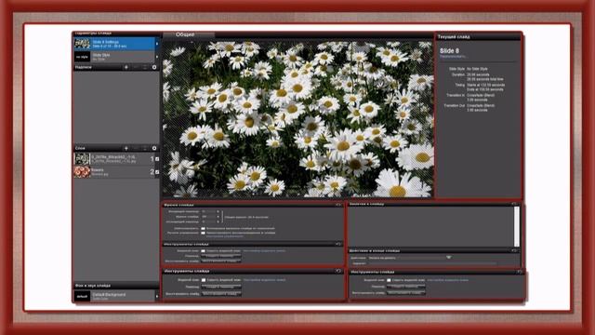This screenshot has height=335, width=595.
Task: Click the daisy slide preview image
Action: coord(297,118)
